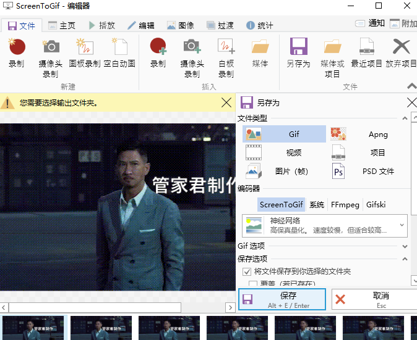
Task: Open 通知 notifications
Action: click(370, 23)
